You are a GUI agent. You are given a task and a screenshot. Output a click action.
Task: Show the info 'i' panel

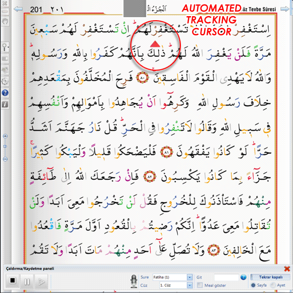click(5, 104)
